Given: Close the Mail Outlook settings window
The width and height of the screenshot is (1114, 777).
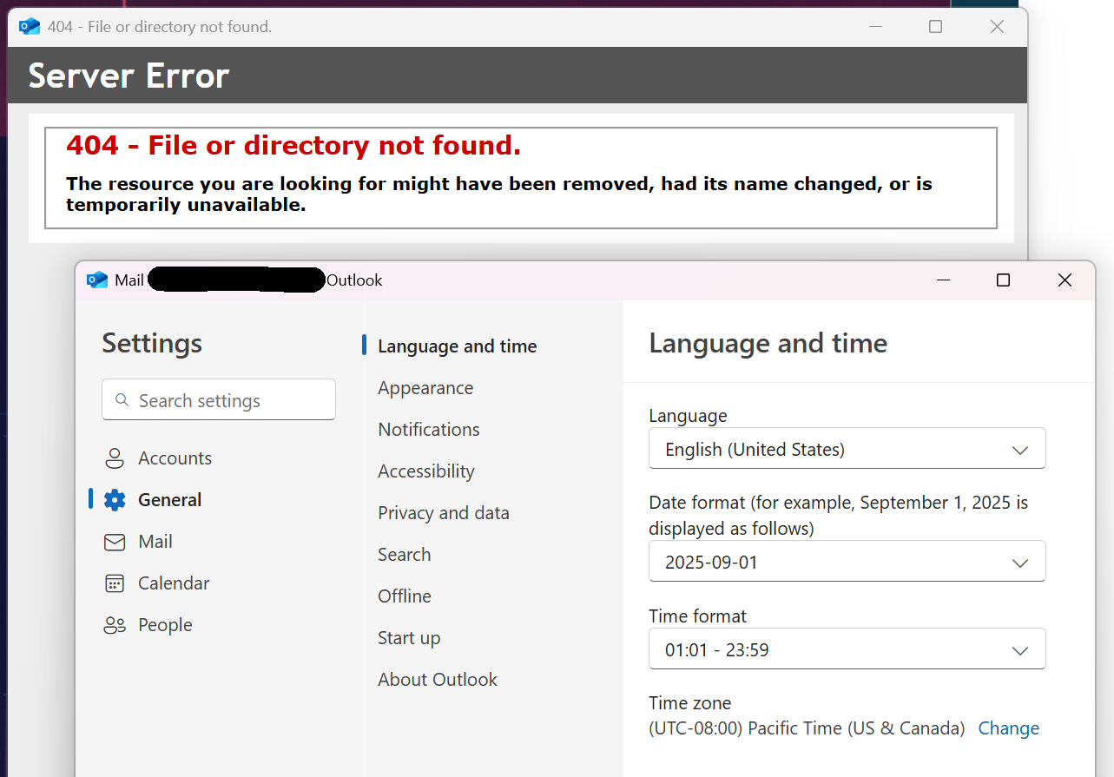Looking at the screenshot, I should [1065, 280].
